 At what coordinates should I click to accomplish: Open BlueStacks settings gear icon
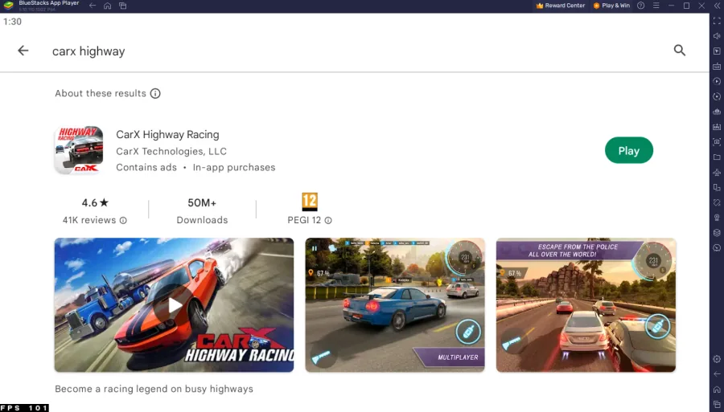(717, 359)
